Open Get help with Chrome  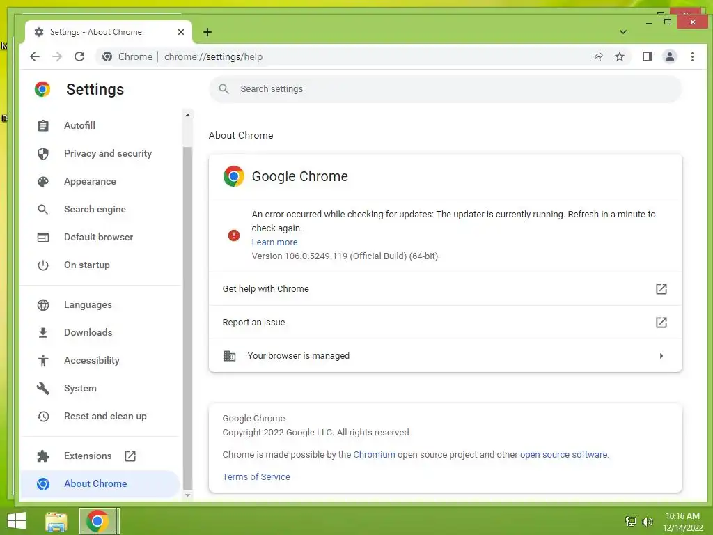coord(446,289)
